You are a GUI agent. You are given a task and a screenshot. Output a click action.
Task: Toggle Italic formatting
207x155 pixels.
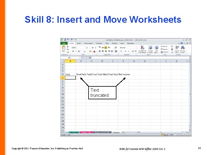76,51
